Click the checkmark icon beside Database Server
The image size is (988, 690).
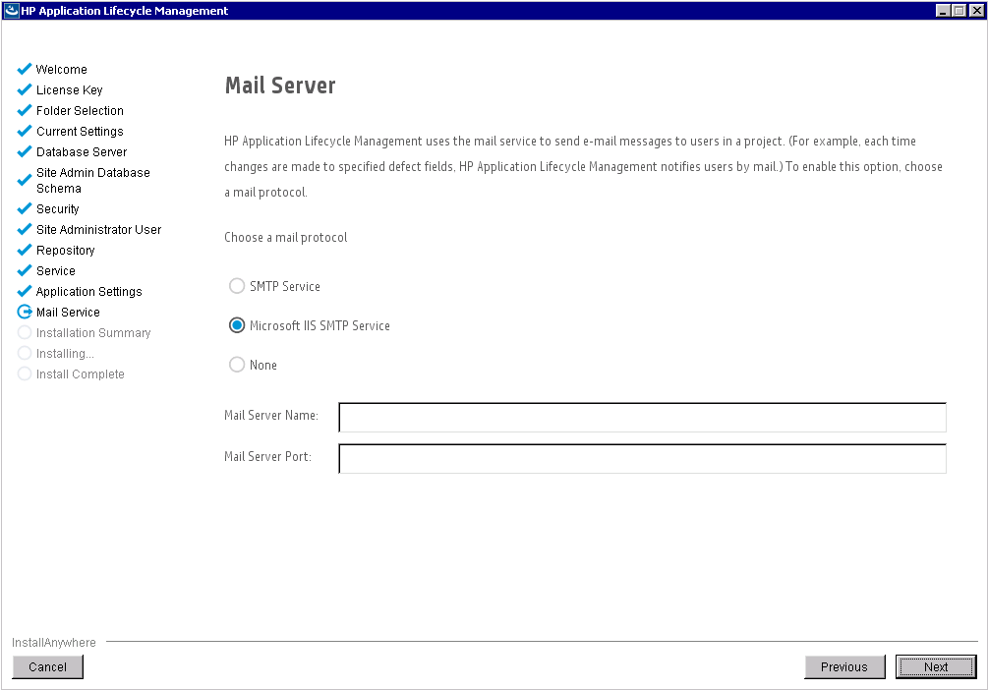tap(24, 151)
